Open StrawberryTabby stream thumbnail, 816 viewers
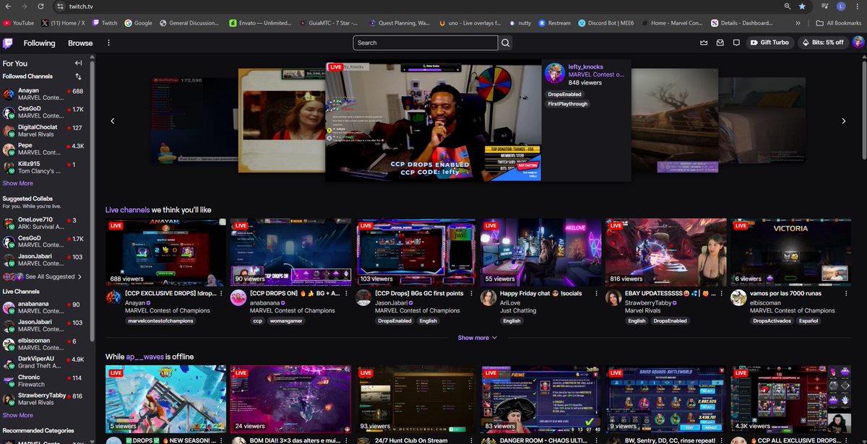Image resolution: width=867 pixels, height=444 pixels. pos(665,252)
